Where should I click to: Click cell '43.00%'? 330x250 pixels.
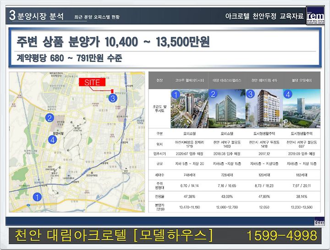(227, 196)
